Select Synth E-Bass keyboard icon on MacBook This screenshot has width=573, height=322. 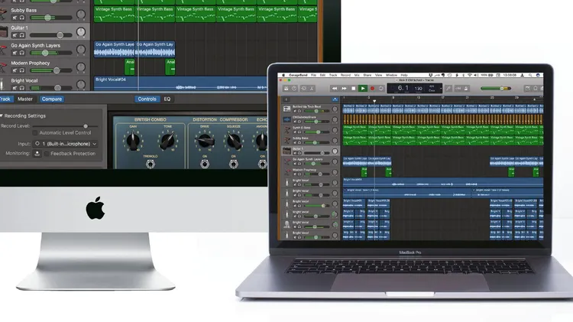tap(286, 130)
